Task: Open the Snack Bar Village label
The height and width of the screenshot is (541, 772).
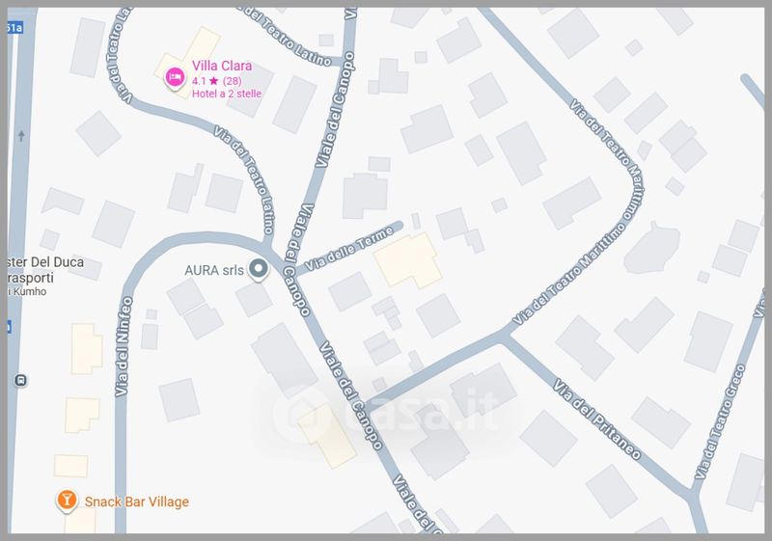Action: 137,501
